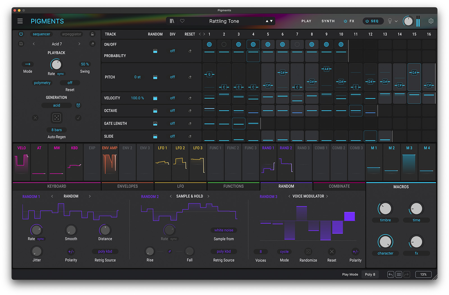449x295 pixels.
Task: Open the dropdown chevron next to lightbulb
Action: (396, 21)
